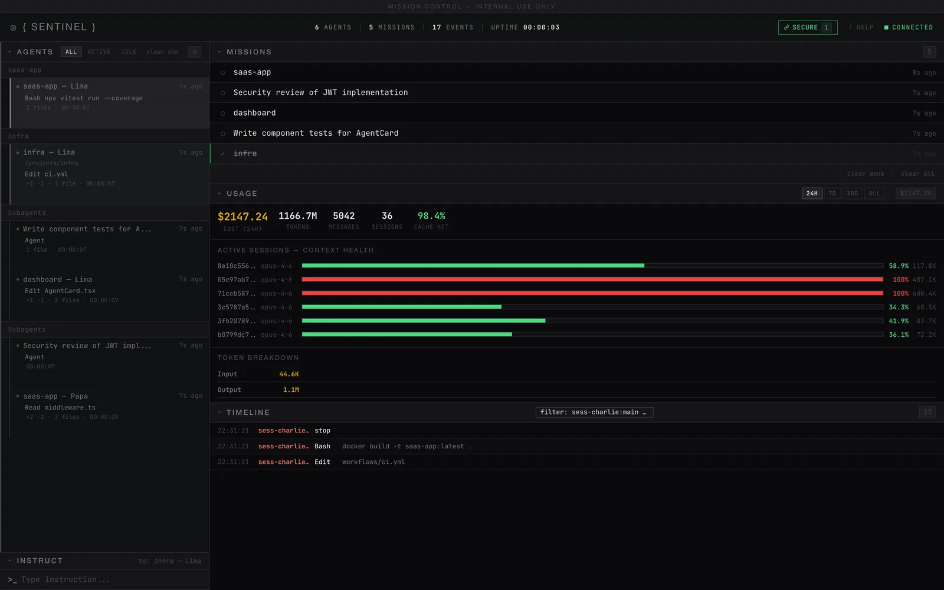Open the sess-charlie:main timeline filter

594,412
